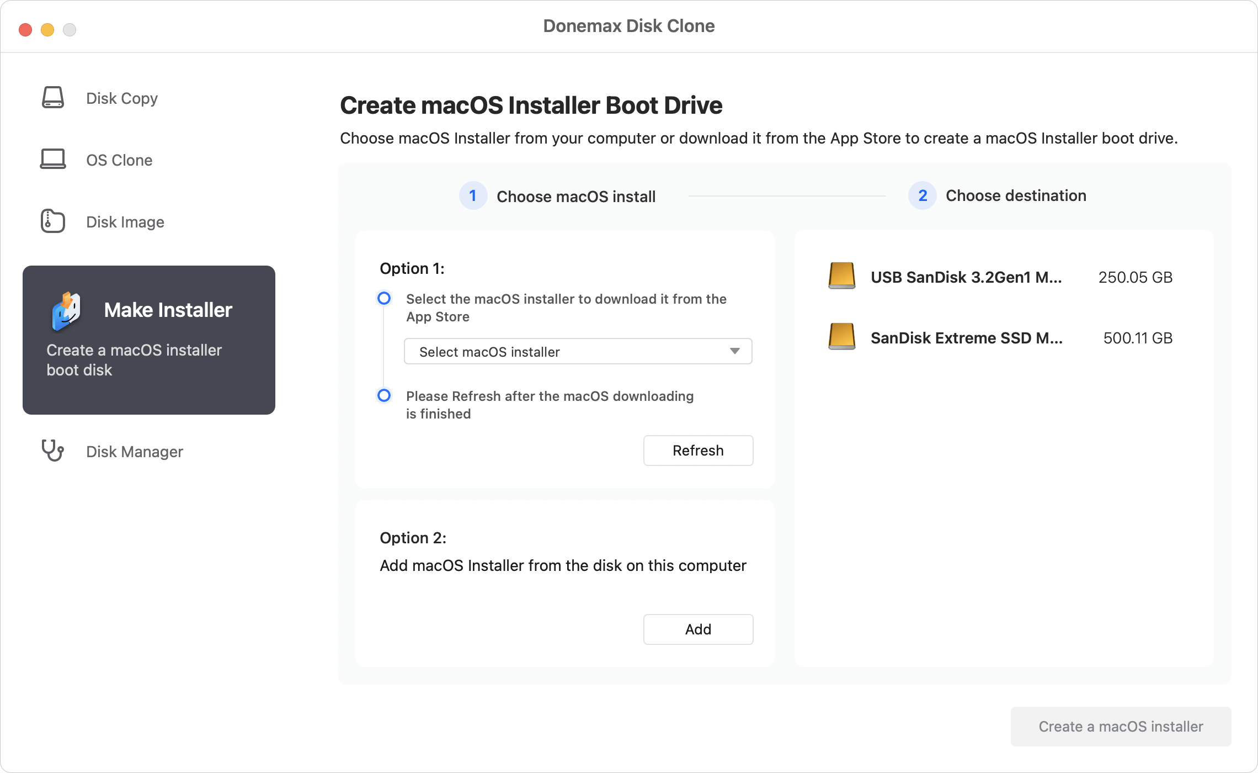Click the step 1 numbered badge
This screenshot has height=773, width=1258.
click(x=473, y=195)
